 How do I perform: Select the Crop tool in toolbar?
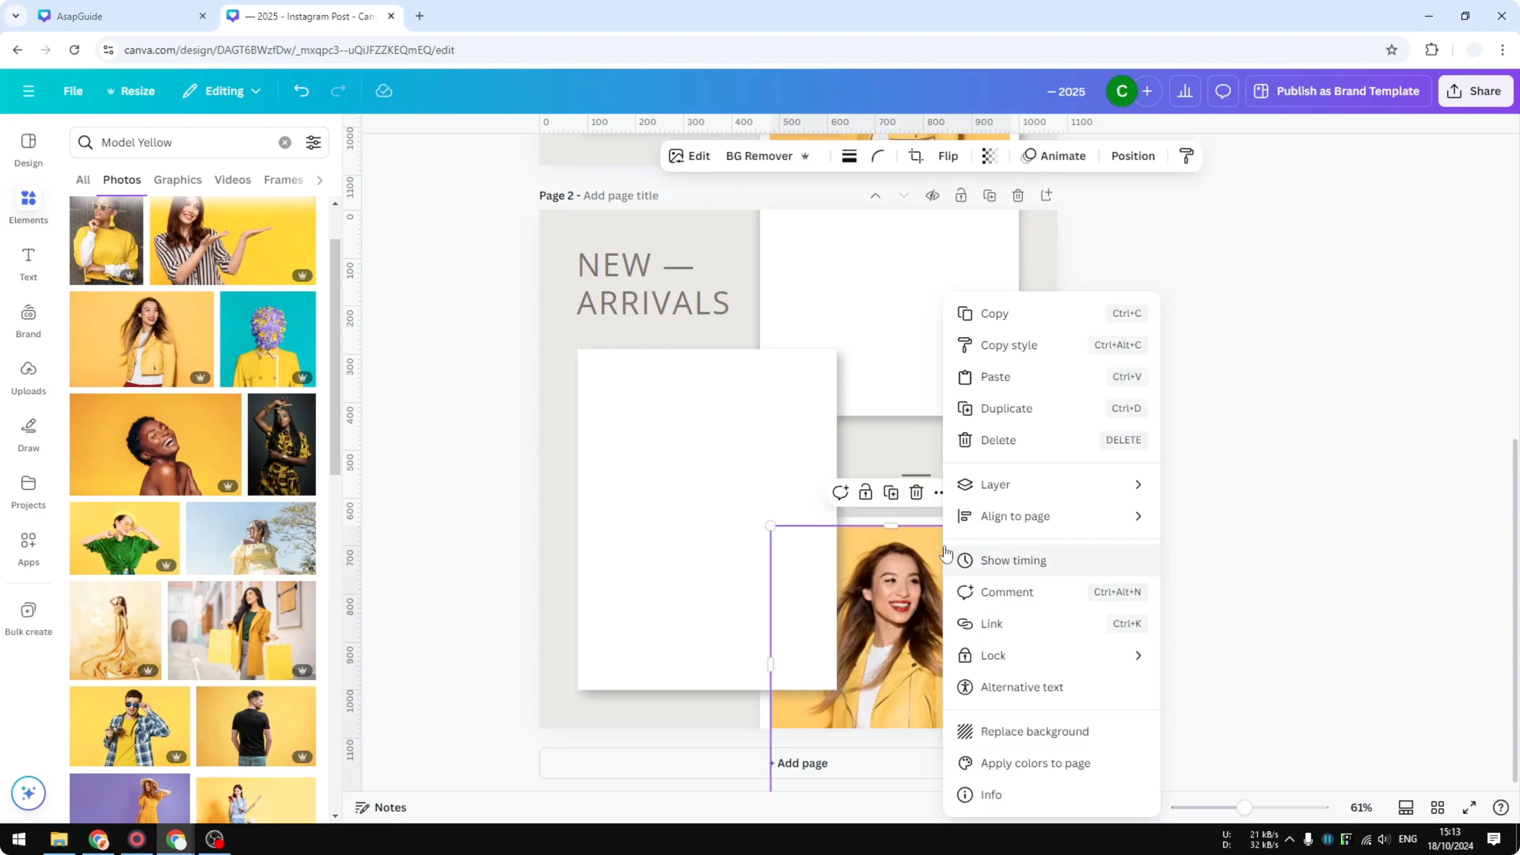point(915,156)
